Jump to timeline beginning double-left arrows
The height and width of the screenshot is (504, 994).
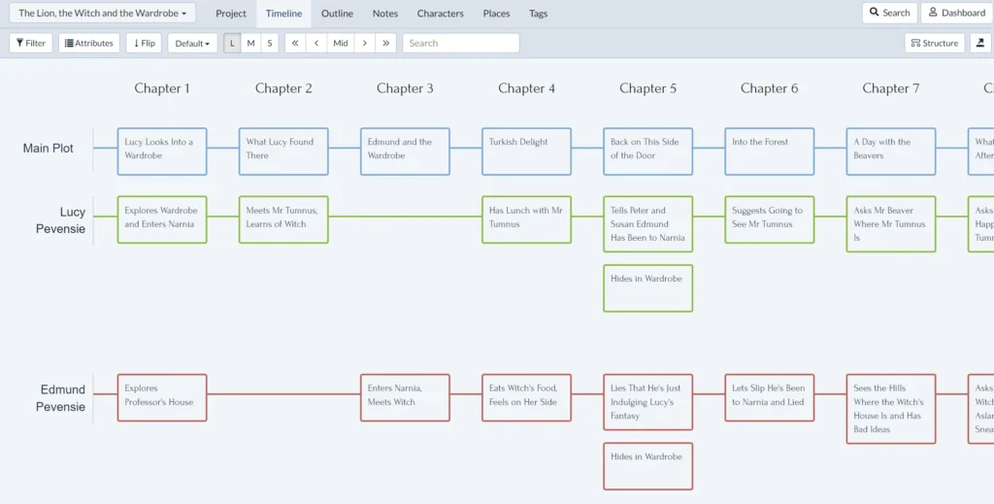coord(295,43)
